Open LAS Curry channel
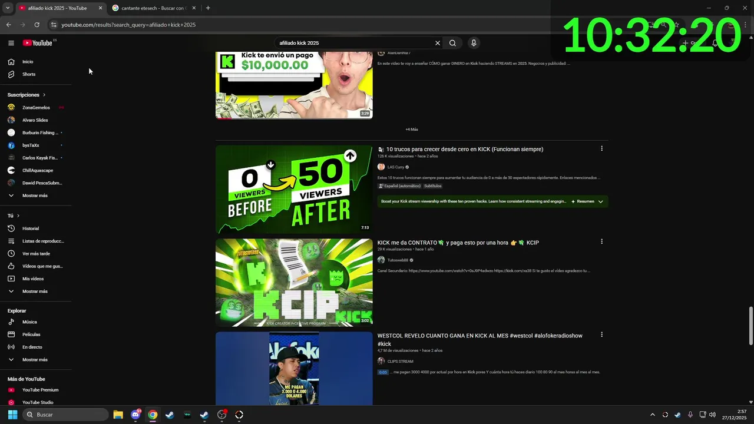Screen dimensions: 754x424 tap(395, 167)
